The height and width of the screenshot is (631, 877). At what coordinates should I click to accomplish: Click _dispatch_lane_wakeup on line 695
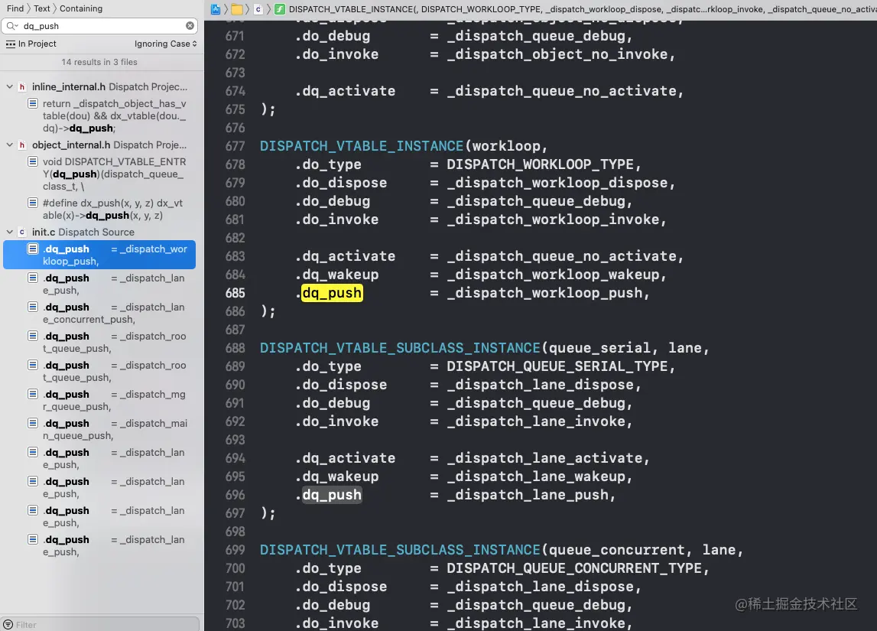(536, 477)
